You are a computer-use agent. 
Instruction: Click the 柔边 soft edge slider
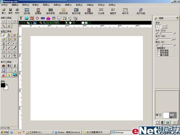tap(166, 45)
